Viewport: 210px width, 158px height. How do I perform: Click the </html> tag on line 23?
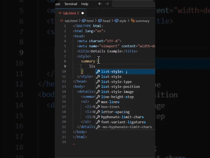click(x=80, y=137)
